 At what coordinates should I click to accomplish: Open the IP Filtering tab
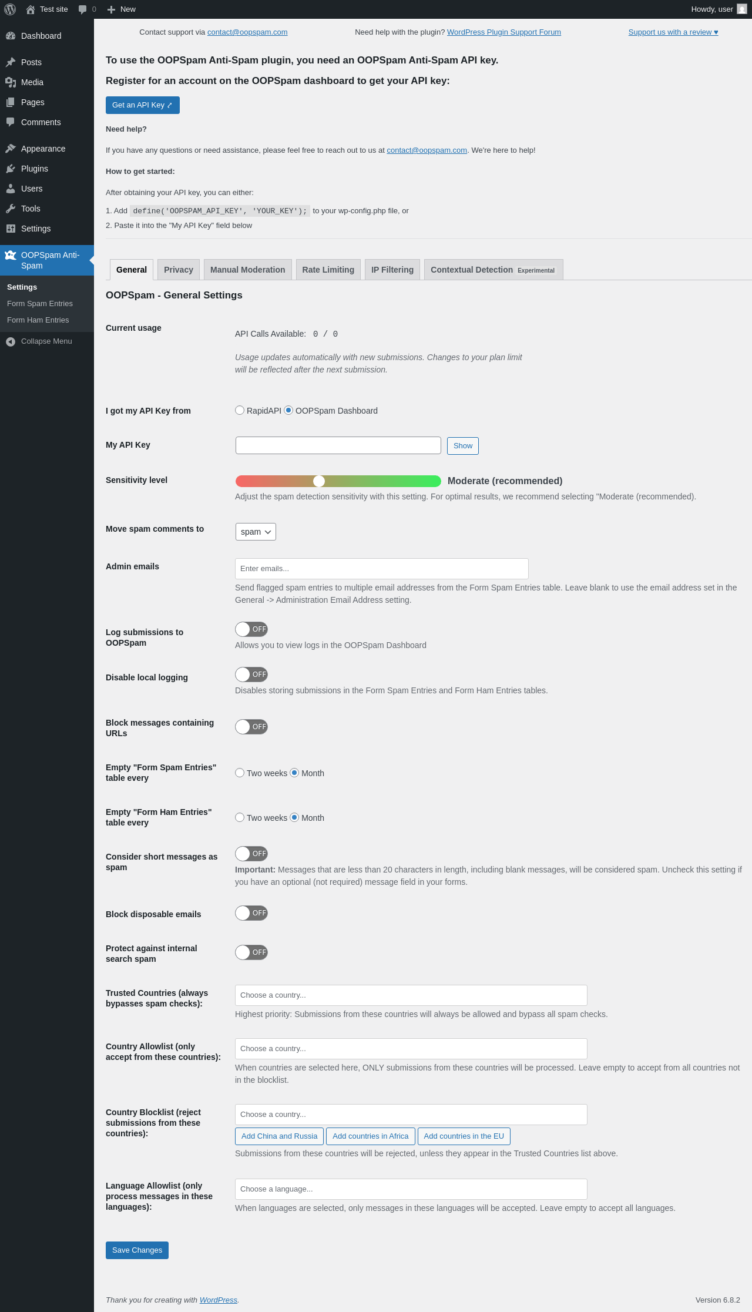pyautogui.click(x=392, y=270)
